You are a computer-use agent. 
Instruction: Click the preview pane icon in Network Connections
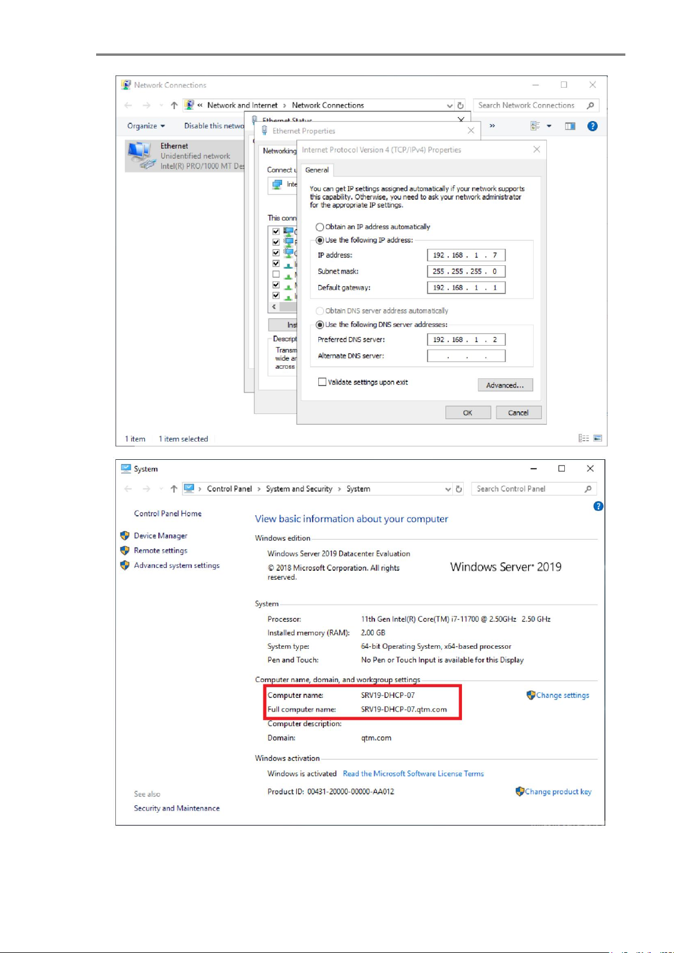570,126
